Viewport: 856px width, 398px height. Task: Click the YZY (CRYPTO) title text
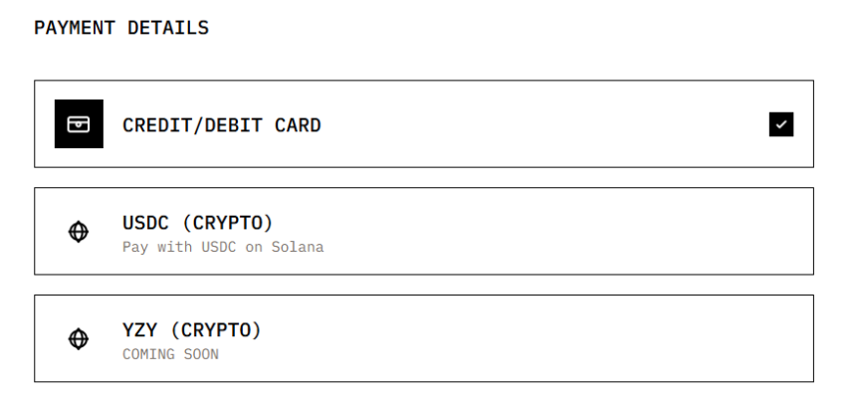(x=191, y=329)
